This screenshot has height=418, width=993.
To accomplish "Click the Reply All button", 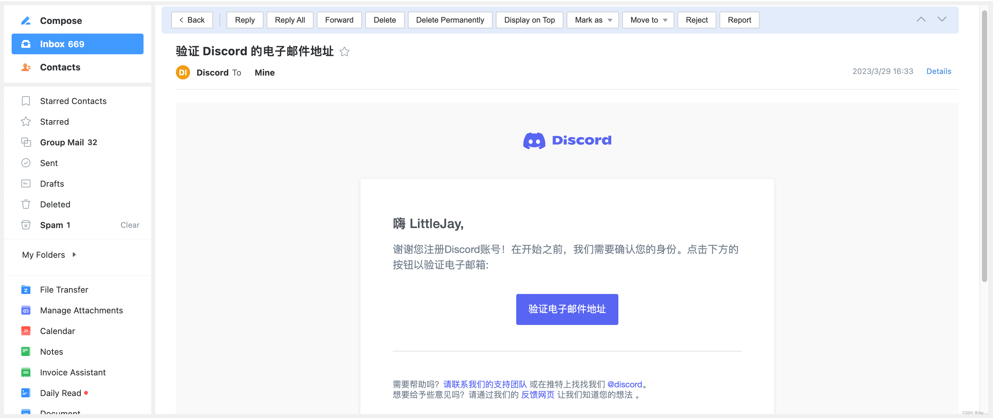I will point(289,20).
